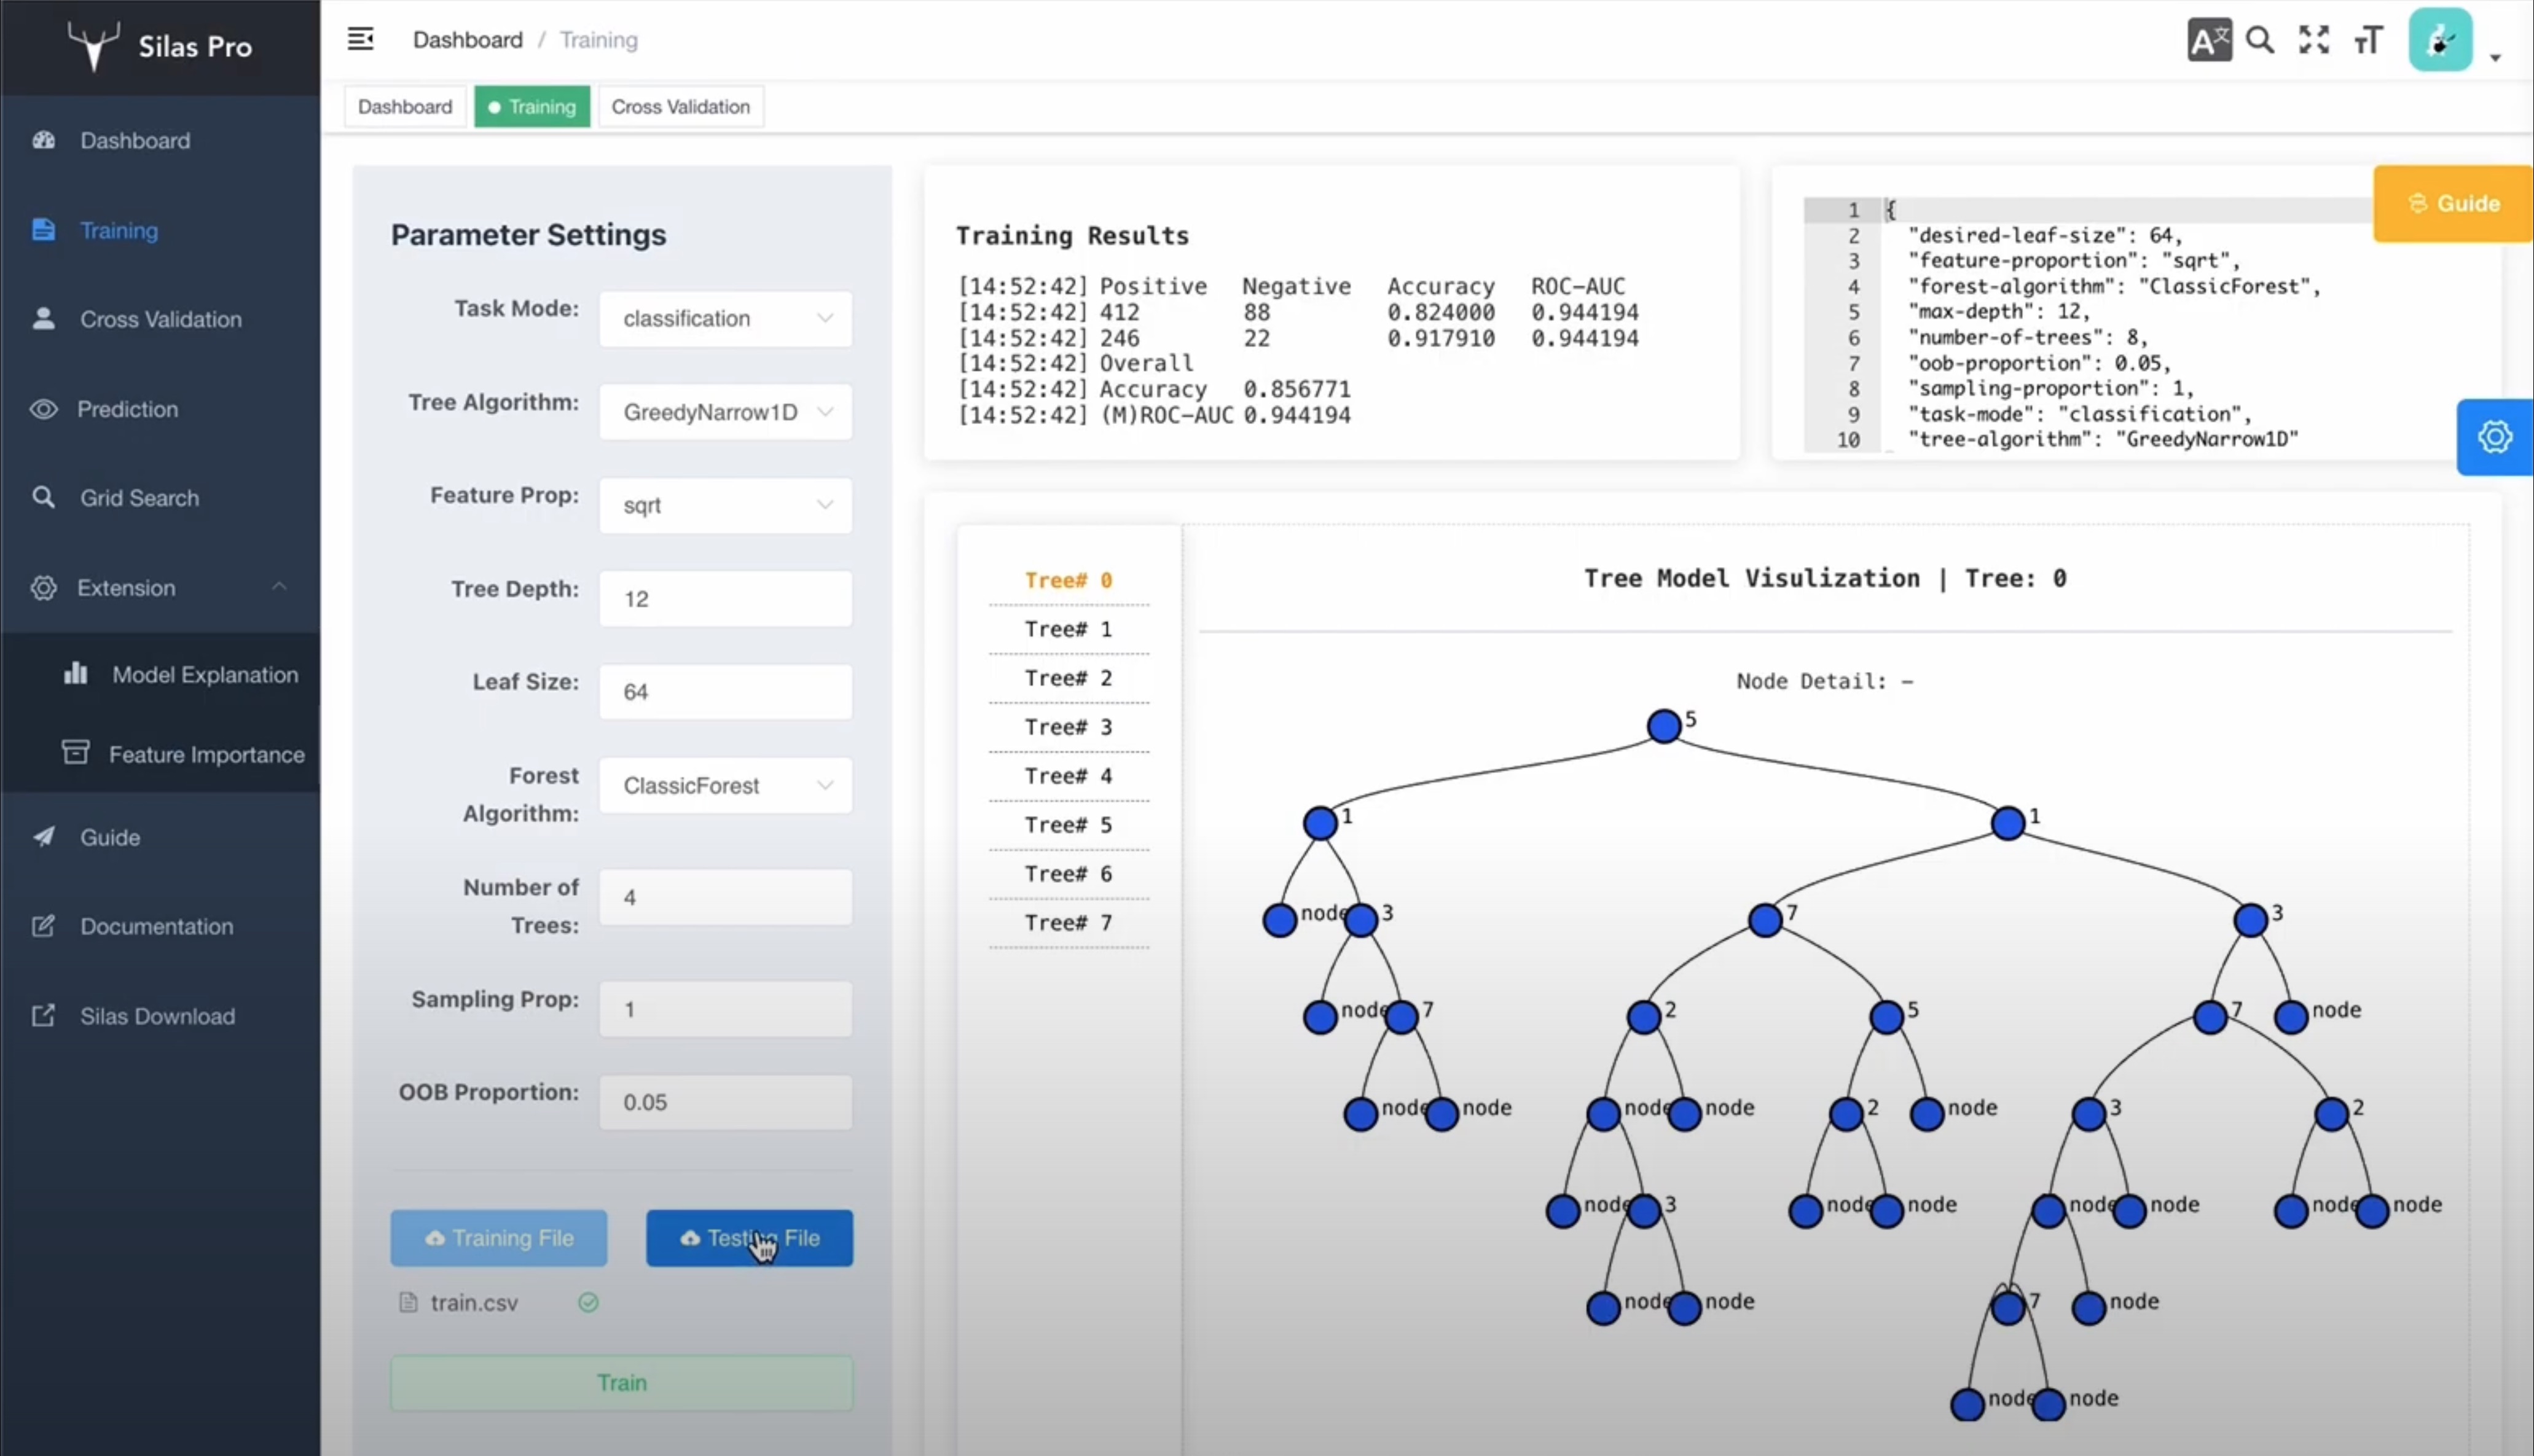This screenshot has height=1456, width=2534.
Task: Click the Model Explanation bar chart icon
Action: (x=75, y=673)
